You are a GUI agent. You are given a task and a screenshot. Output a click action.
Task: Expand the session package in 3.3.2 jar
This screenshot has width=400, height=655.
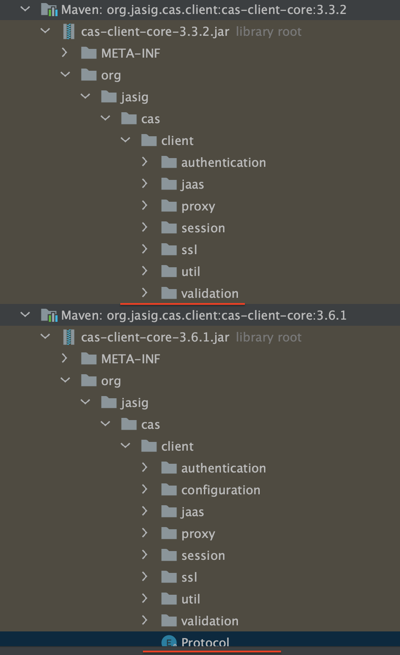pos(145,228)
